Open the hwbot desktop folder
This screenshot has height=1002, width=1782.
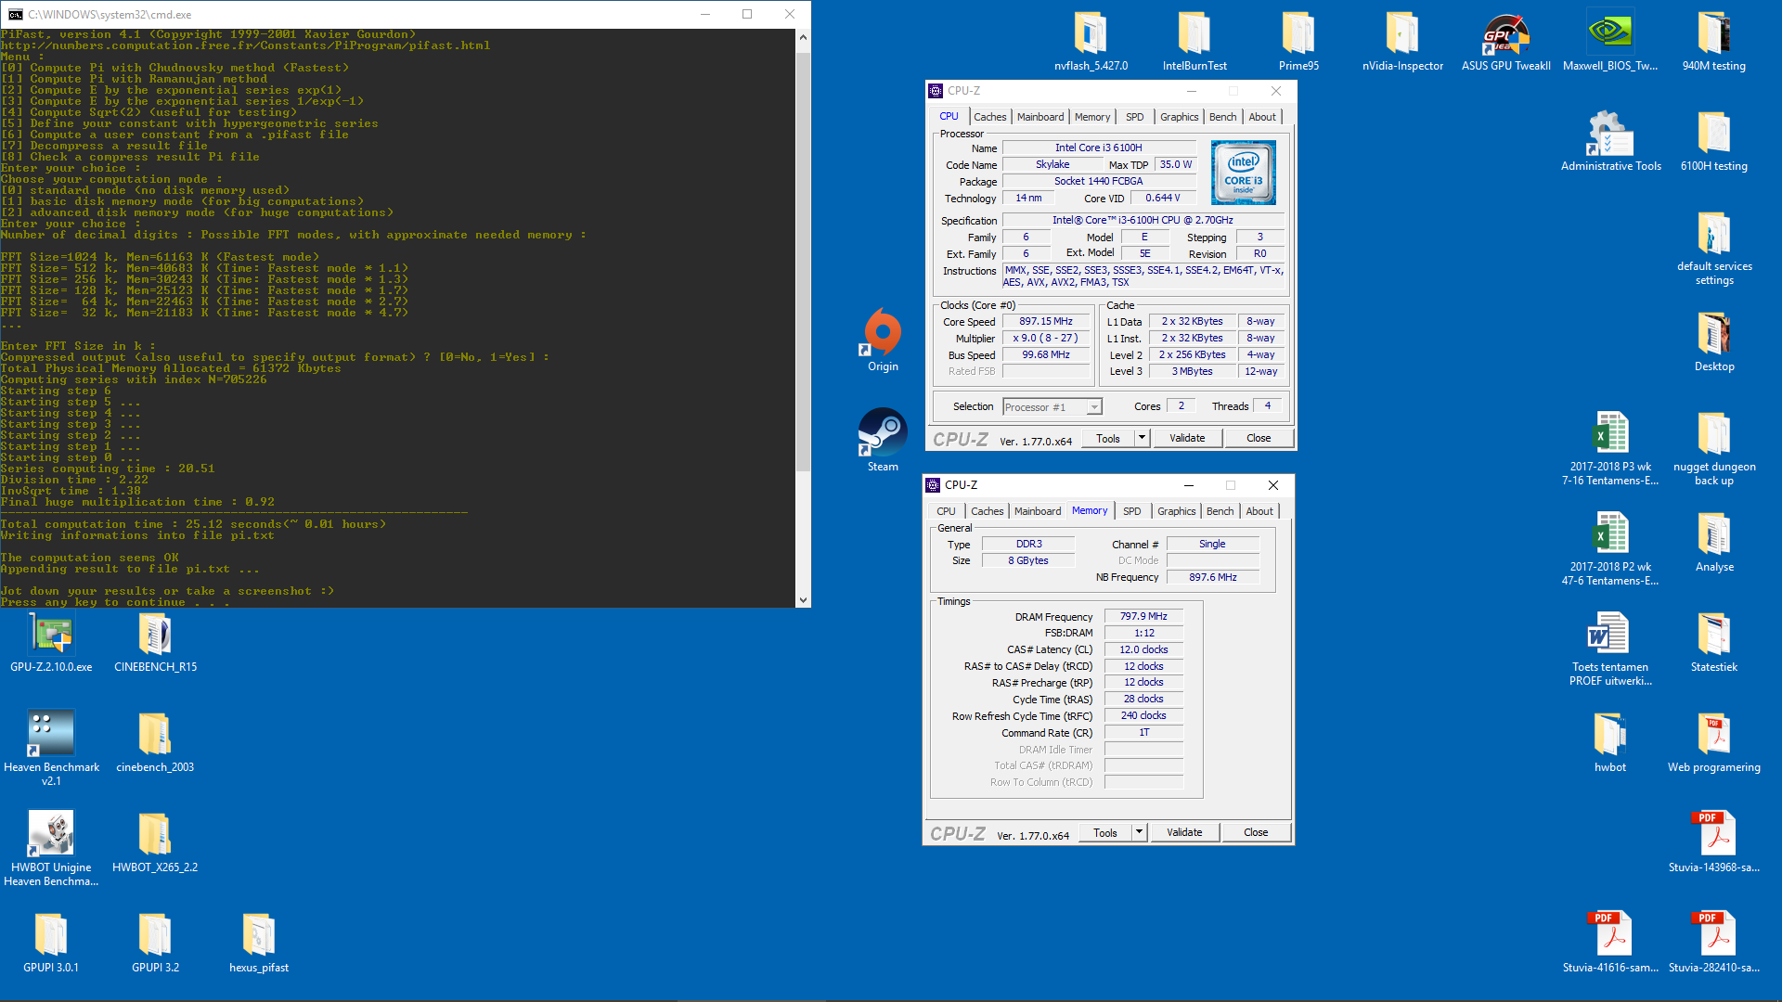coord(1610,743)
